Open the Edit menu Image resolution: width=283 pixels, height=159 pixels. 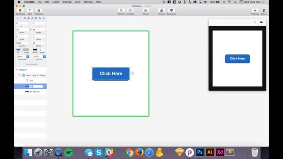(x=47, y=2)
